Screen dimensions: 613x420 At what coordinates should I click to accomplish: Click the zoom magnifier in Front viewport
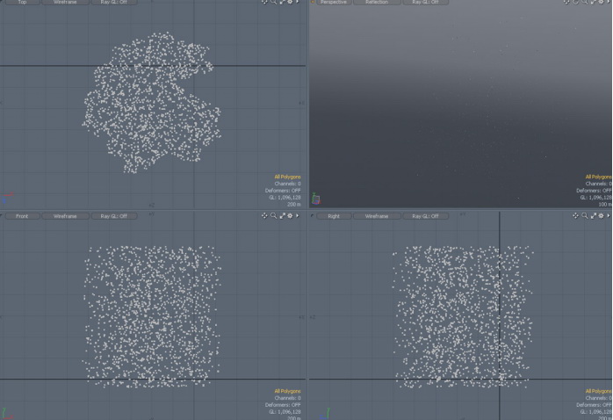(x=274, y=215)
